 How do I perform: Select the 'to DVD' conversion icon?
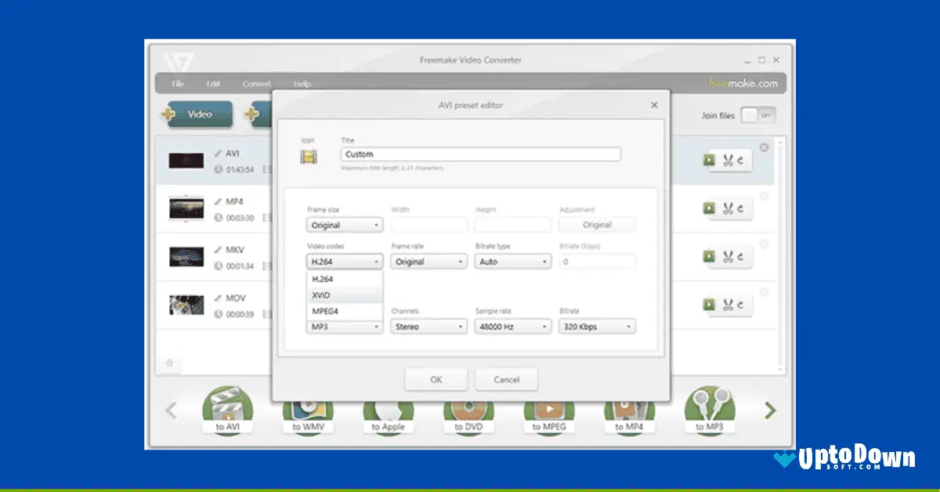click(468, 411)
